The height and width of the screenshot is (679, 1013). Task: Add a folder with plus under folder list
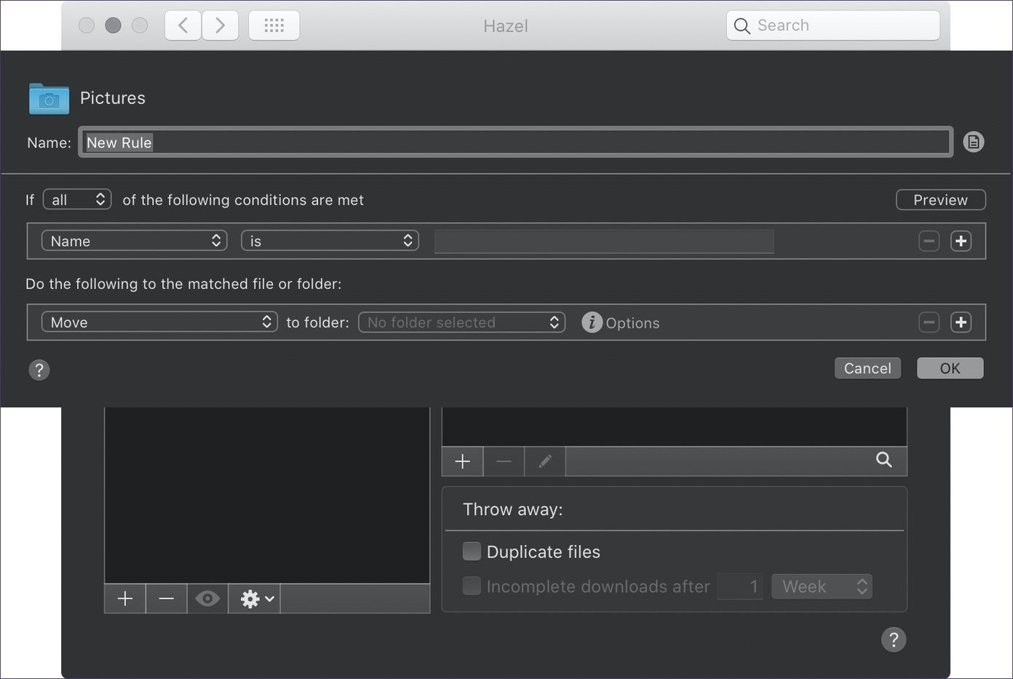pos(125,598)
